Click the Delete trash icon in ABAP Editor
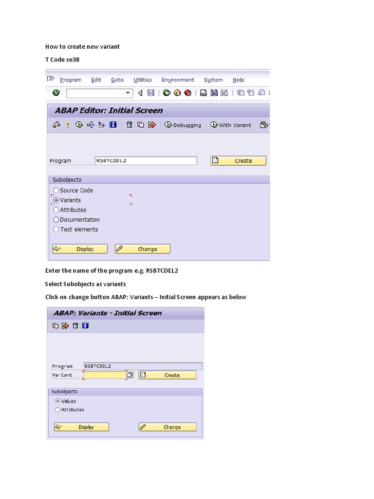This screenshot has width=374, height=499. coord(130,125)
